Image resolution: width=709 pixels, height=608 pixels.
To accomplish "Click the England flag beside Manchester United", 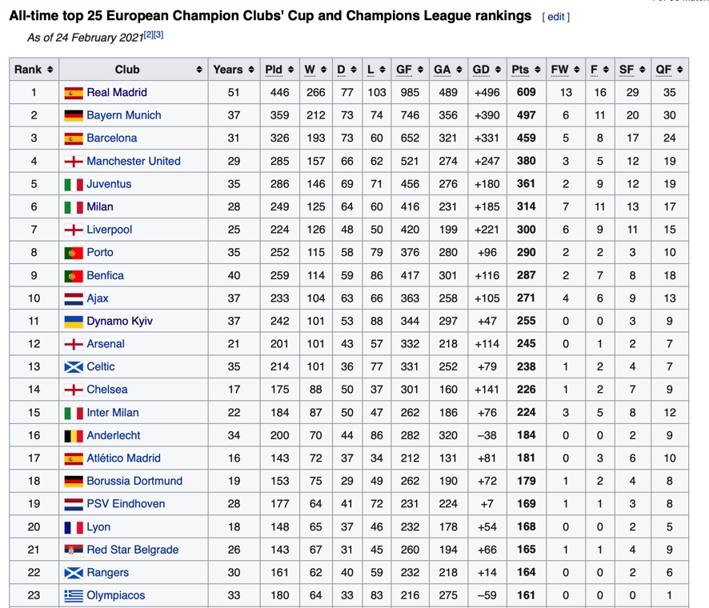I will click(74, 162).
